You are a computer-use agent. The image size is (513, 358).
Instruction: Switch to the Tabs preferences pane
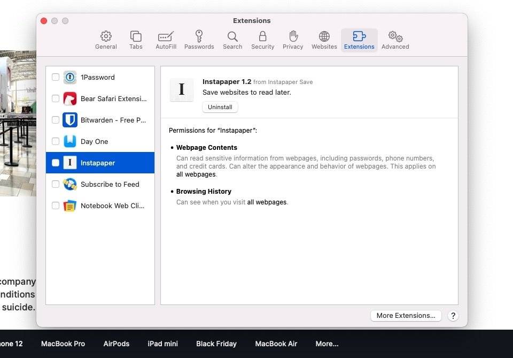(136, 40)
